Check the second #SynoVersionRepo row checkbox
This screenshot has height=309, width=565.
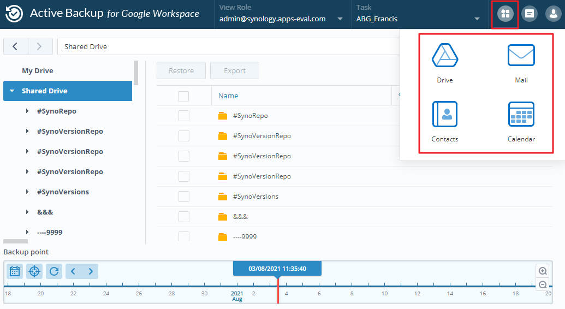(184, 156)
